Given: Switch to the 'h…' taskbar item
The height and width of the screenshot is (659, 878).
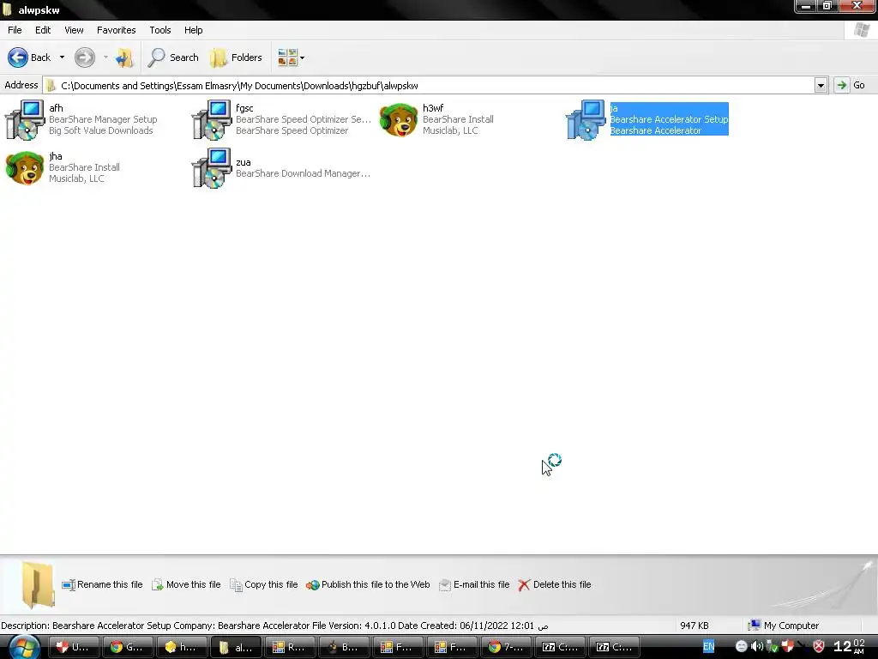Looking at the screenshot, I should click(182, 647).
